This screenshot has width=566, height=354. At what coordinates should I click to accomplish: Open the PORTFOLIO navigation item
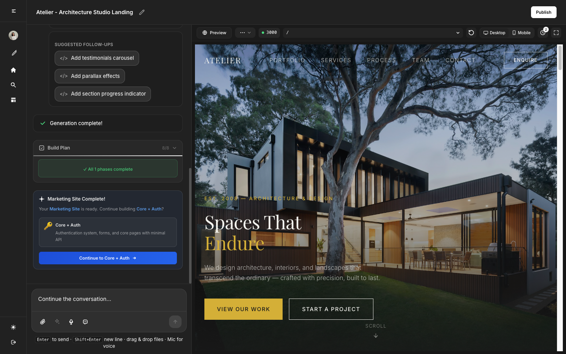point(287,60)
